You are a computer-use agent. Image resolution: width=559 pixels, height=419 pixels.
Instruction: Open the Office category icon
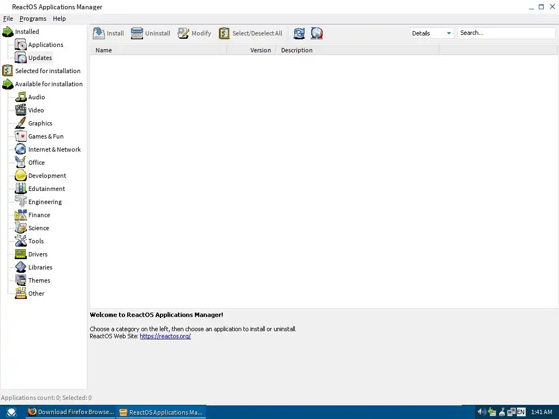coord(21,163)
